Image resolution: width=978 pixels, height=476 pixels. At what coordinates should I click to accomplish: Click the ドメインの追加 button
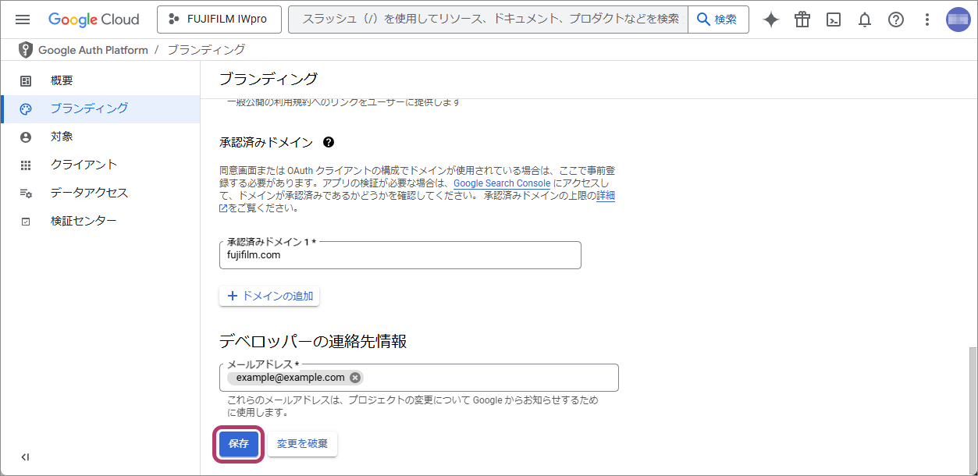pos(269,297)
